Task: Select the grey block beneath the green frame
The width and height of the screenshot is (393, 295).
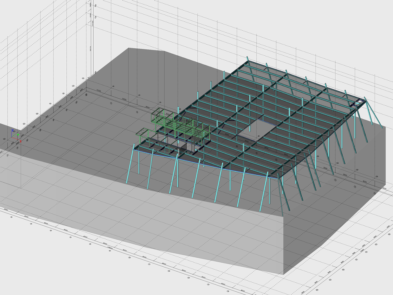Action: 192,146
